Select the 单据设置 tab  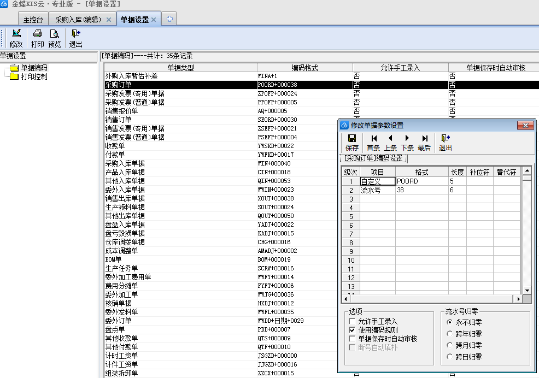coord(134,20)
